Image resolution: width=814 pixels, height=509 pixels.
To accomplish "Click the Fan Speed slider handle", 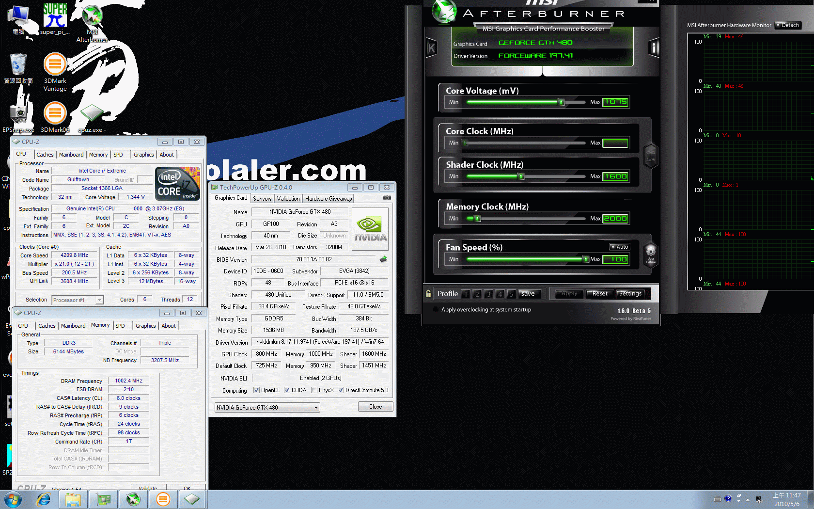I will (x=586, y=259).
